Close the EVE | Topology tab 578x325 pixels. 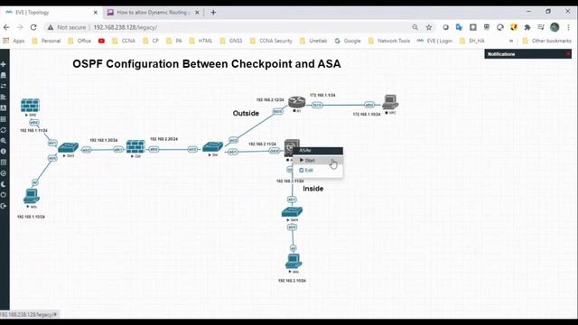96,13
